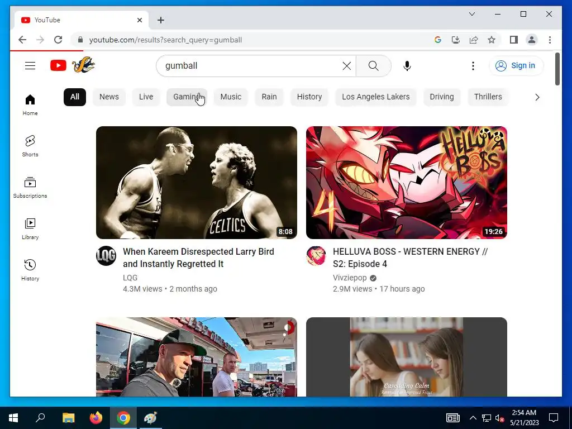Show more filter chips with right chevron
This screenshot has width=572, height=429.
pyautogui.click(x=537, y=97)
